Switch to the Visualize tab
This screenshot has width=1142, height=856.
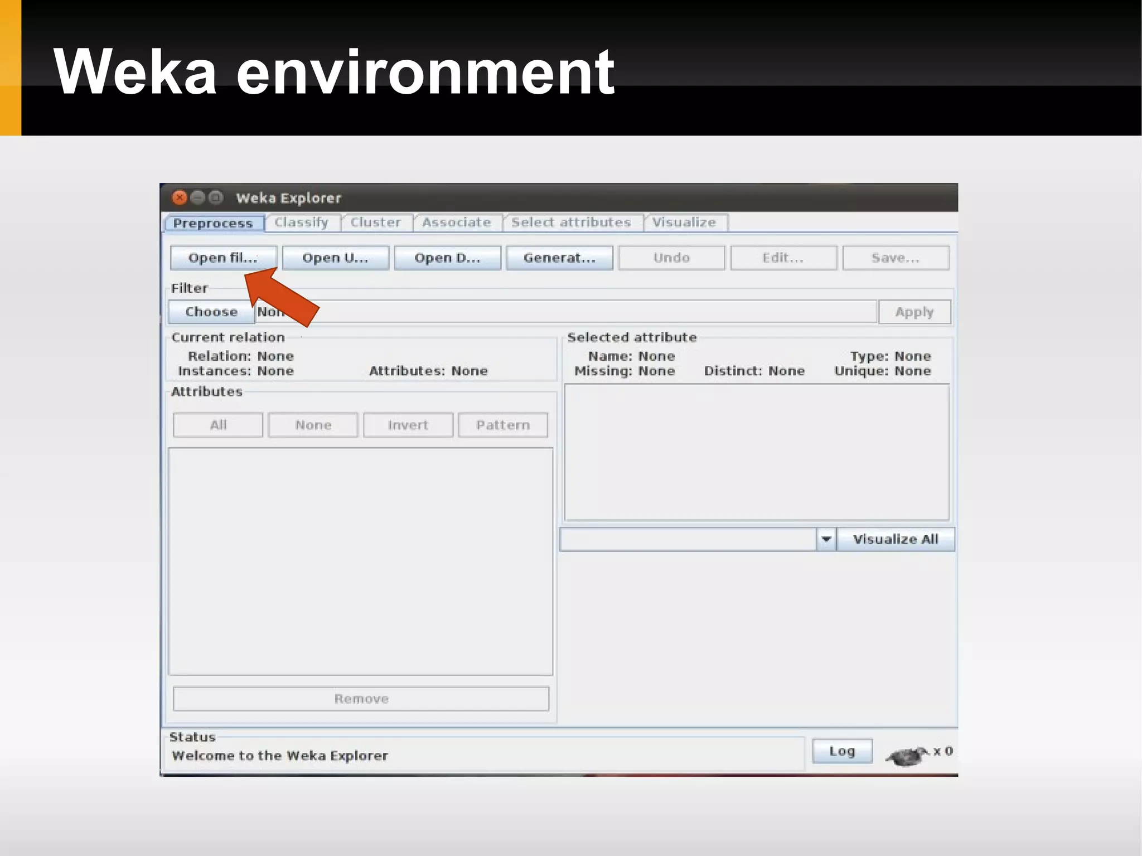tap(684, 223)
